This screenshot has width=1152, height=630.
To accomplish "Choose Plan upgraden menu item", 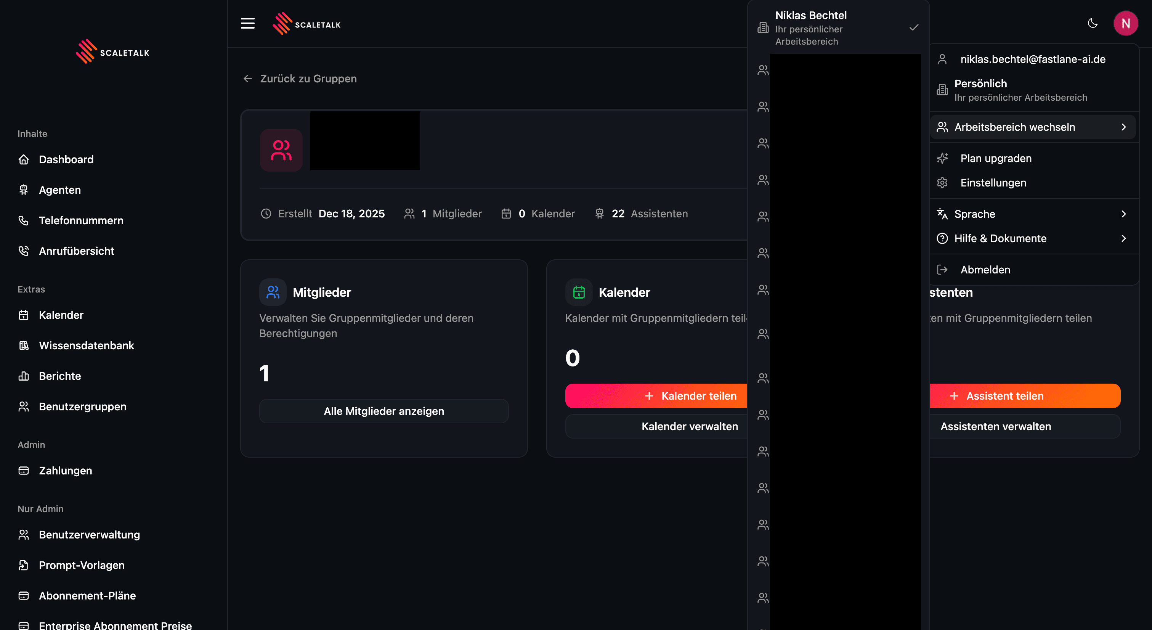I will [995, 158].
